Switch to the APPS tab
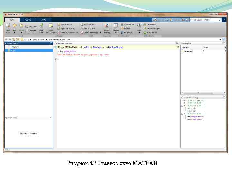 [x=43, y=20]
